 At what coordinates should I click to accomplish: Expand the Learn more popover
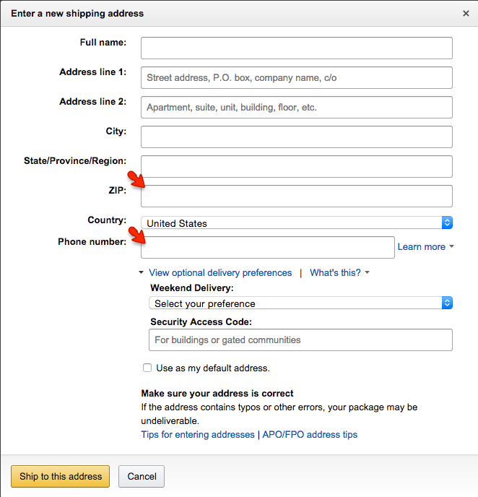tap(425, 247)
